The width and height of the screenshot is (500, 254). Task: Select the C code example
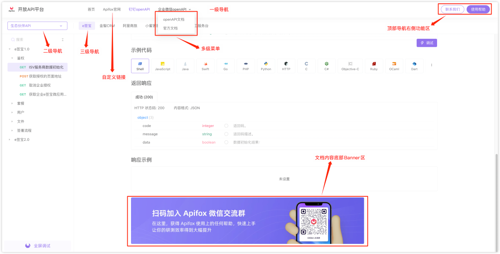click(x=306, y=66)
